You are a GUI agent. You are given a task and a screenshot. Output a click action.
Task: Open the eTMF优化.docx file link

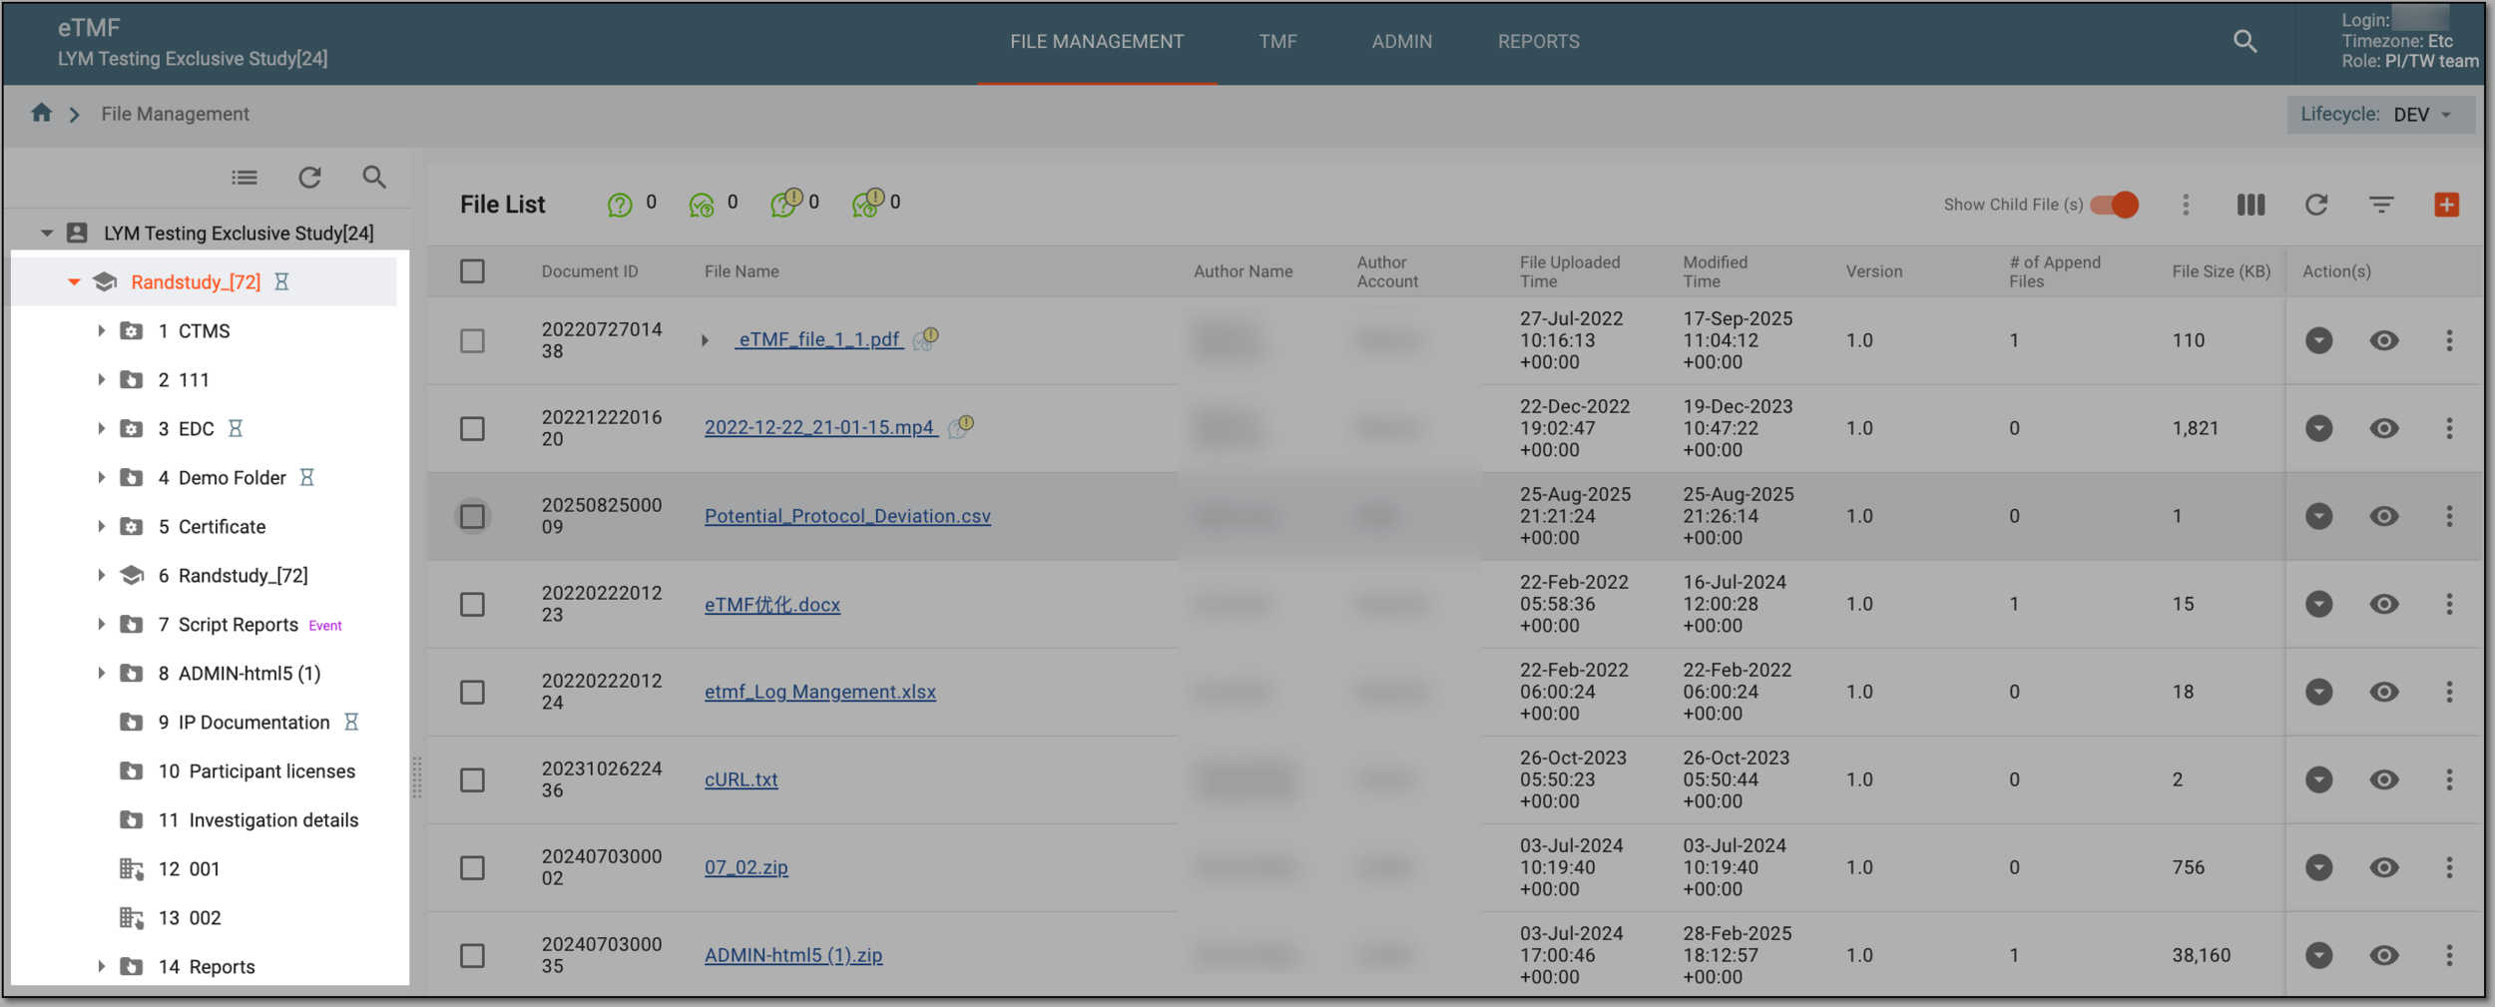(x=772, y=604)
